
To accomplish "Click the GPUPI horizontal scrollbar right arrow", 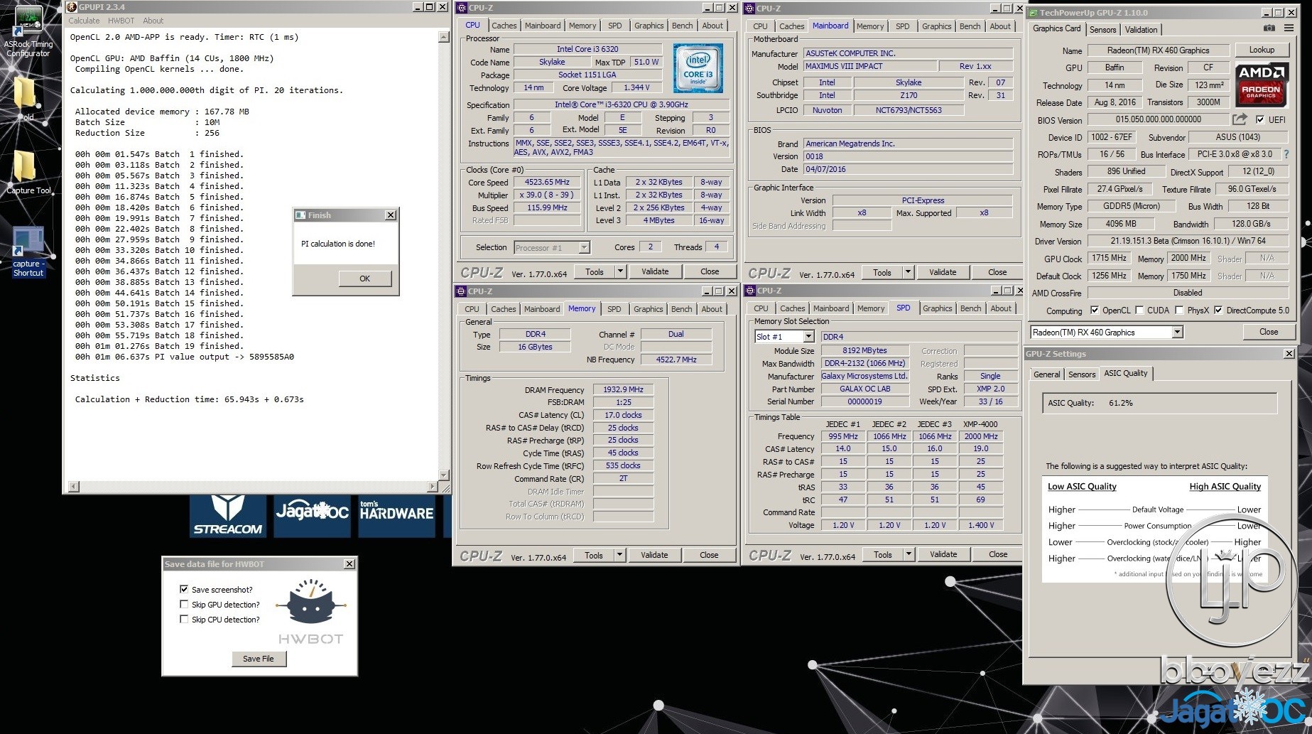I will coord(433,487).
